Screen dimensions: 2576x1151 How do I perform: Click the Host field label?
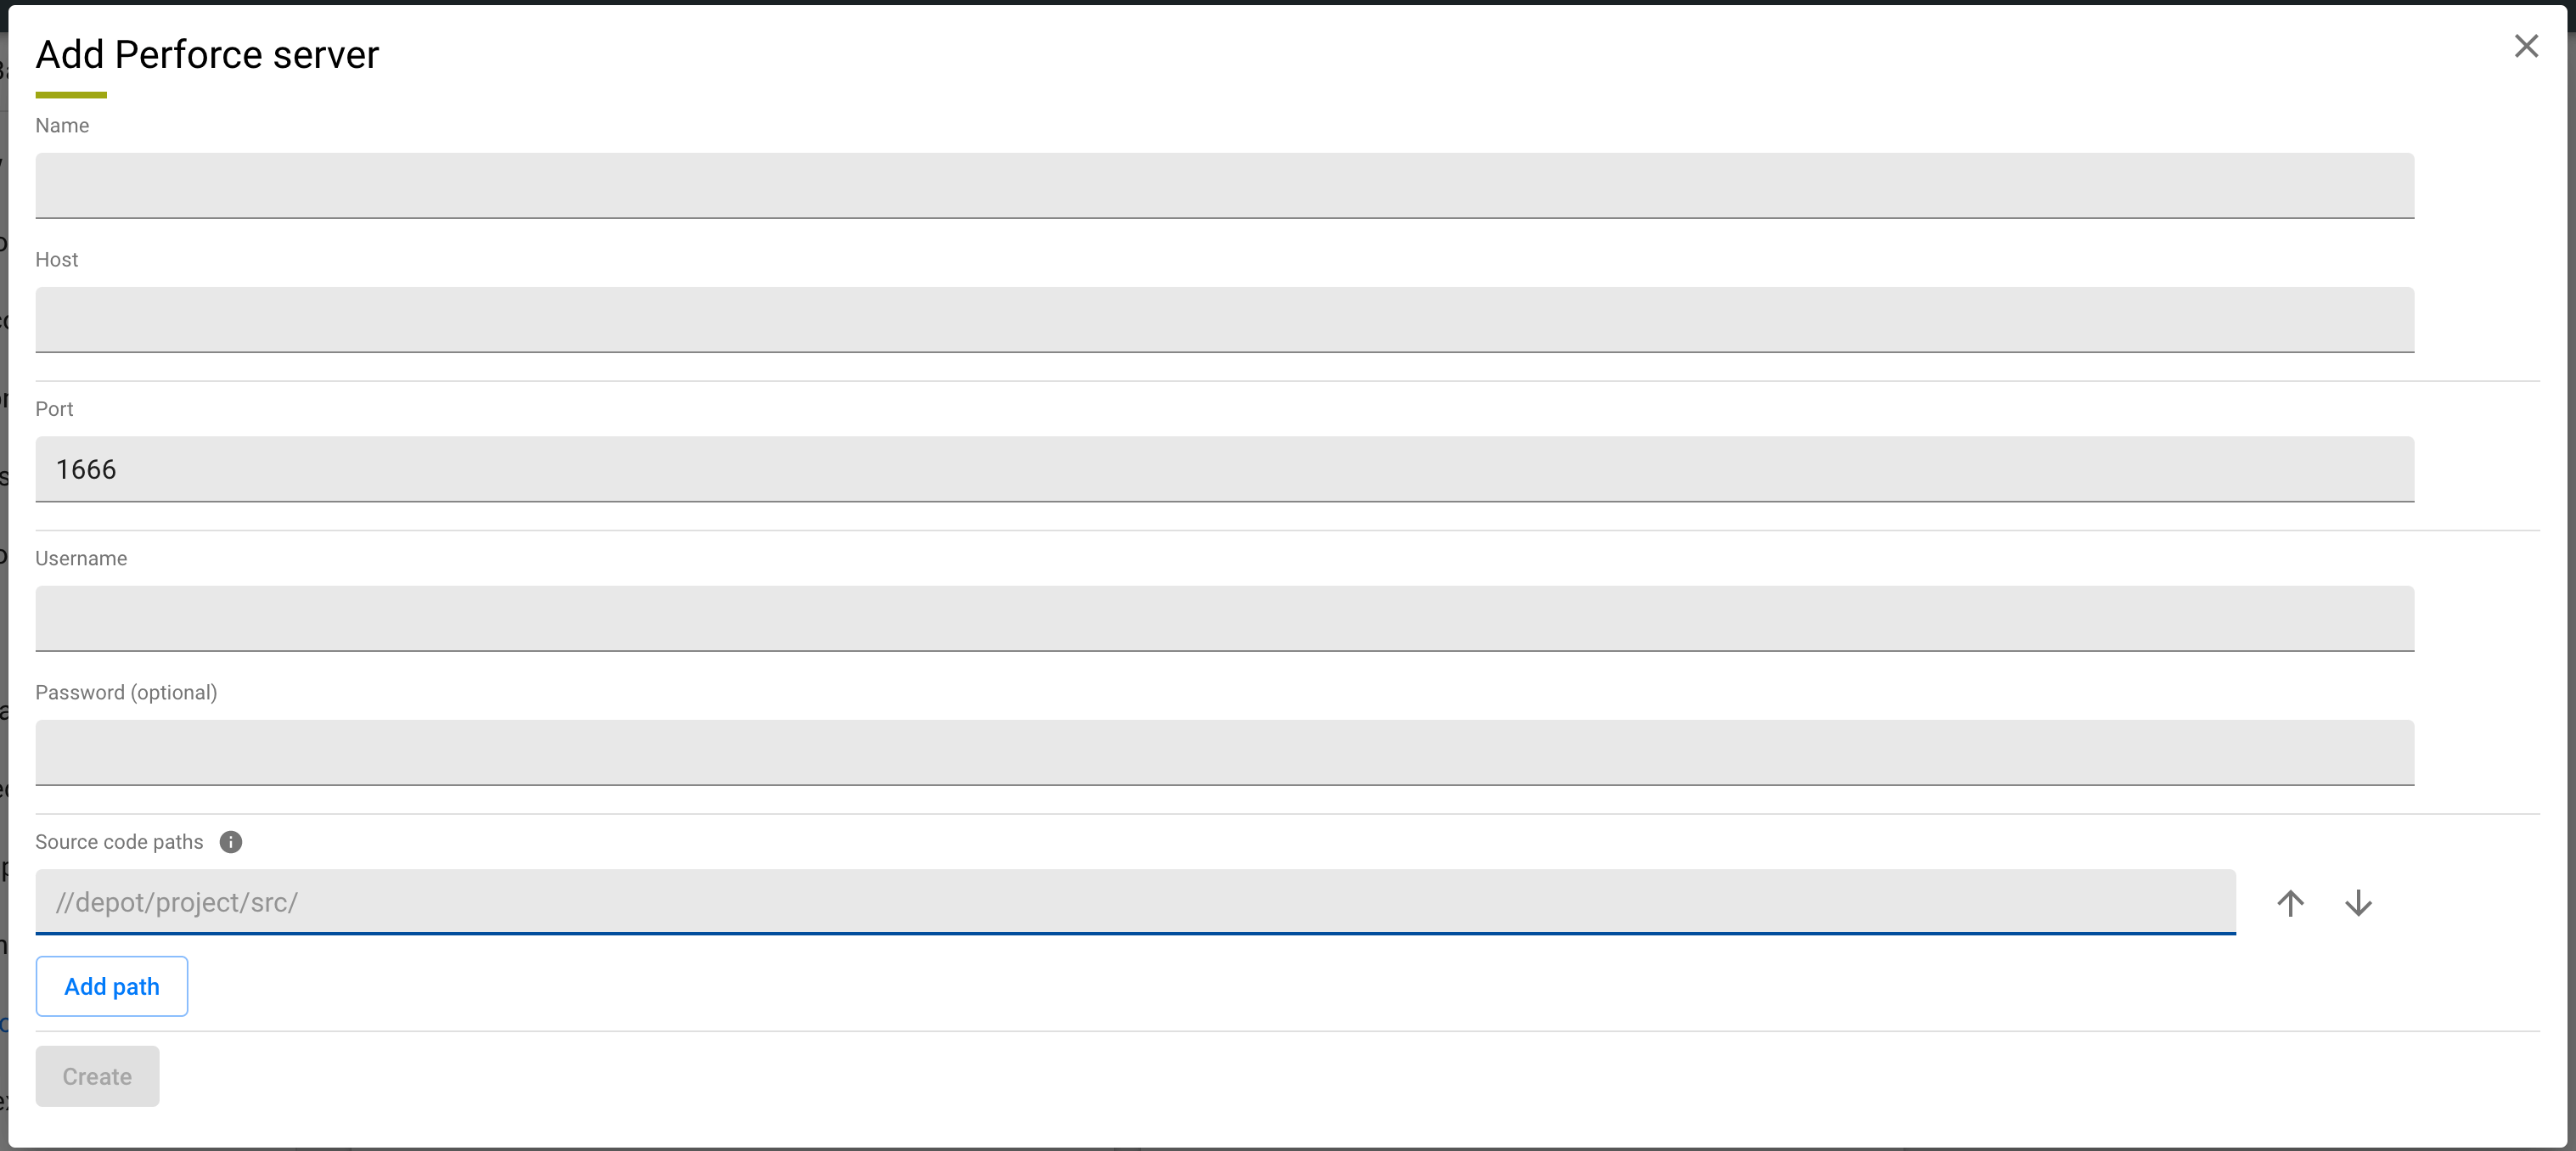coord(56,260)
